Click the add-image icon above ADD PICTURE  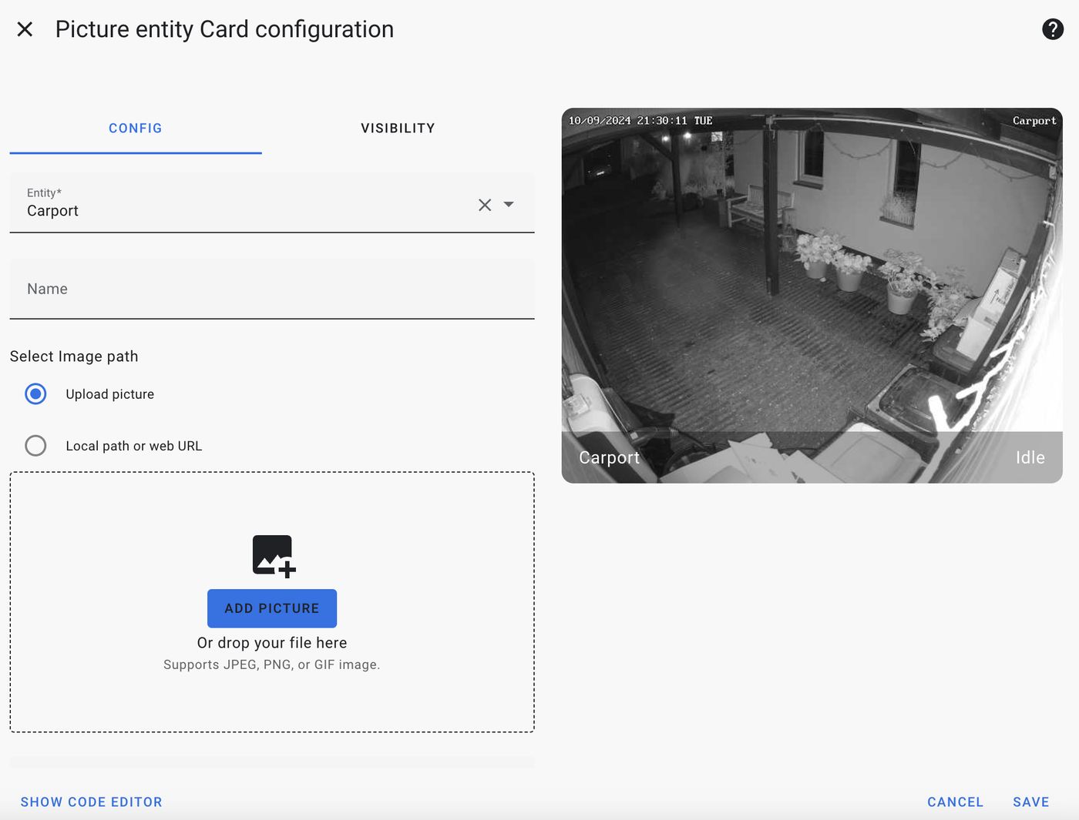coord(271,555)
